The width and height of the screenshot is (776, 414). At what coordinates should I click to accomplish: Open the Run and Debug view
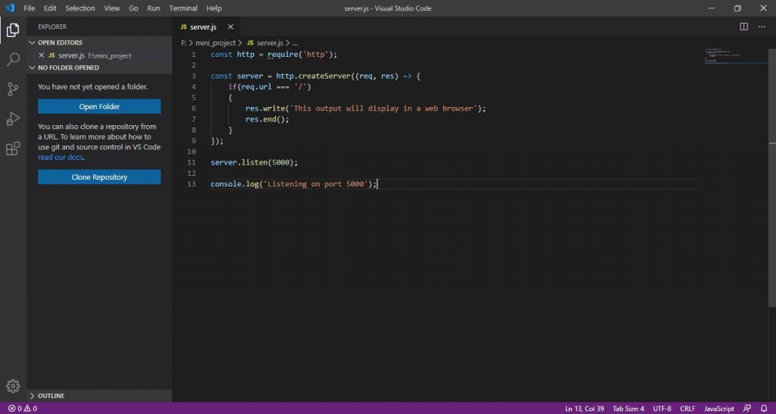pyautogui.click(x=13, y=119)
